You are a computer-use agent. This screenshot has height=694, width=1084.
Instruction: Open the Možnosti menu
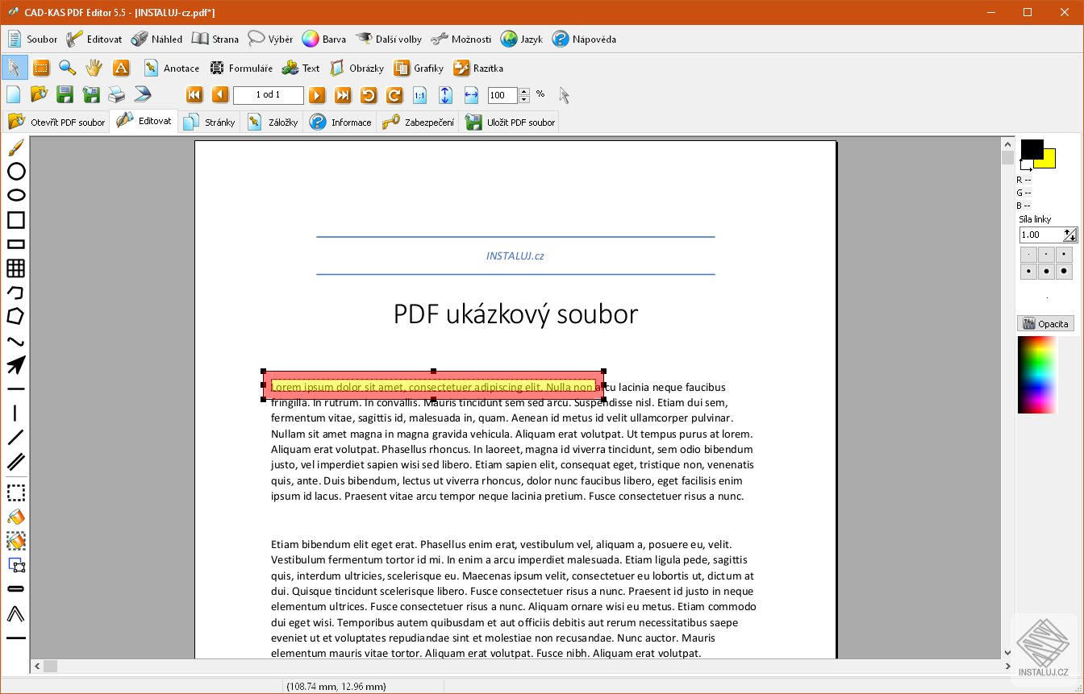tap(461, 39)
